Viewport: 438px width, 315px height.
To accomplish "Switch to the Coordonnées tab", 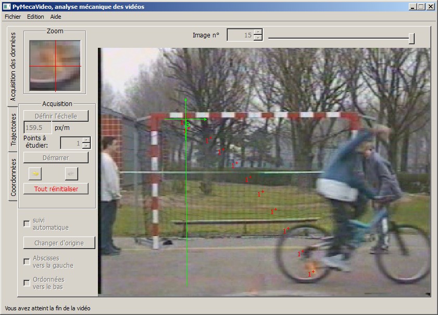I will [14, 177].
